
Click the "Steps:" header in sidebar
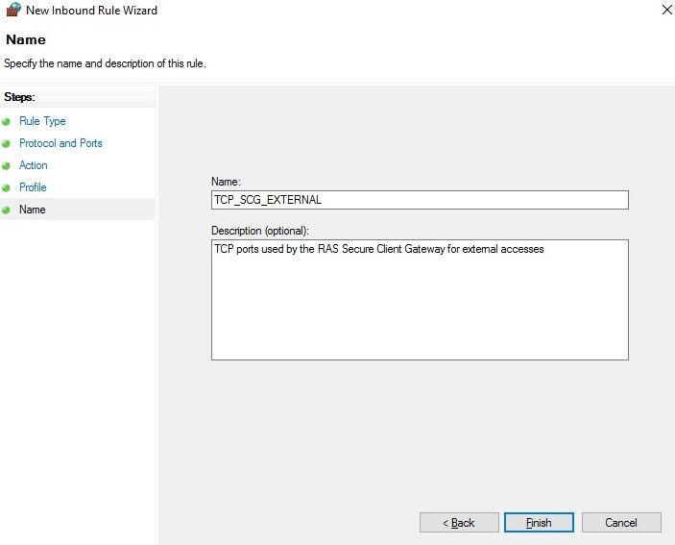click(x=19, y=97)
